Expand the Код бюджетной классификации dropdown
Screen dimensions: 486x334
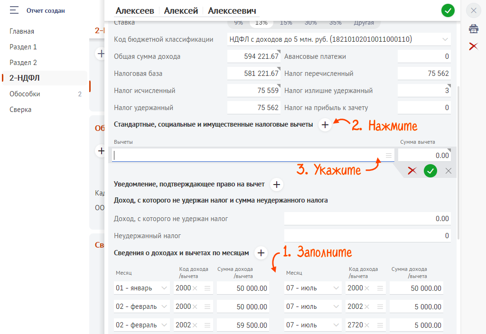click(445, 39)
